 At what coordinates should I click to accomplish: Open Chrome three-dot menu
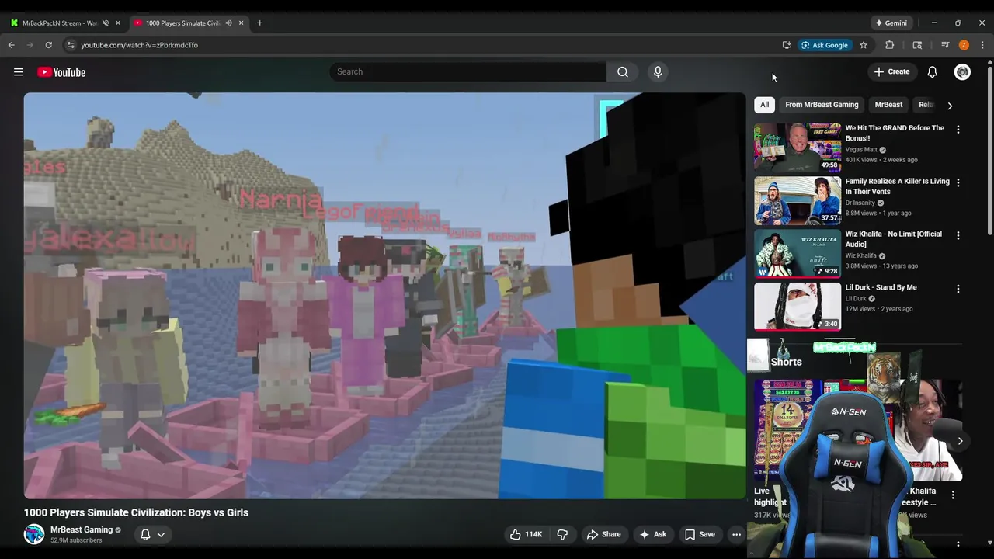coord(982,45)
